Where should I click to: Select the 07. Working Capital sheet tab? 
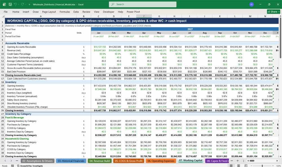point(191,161)
